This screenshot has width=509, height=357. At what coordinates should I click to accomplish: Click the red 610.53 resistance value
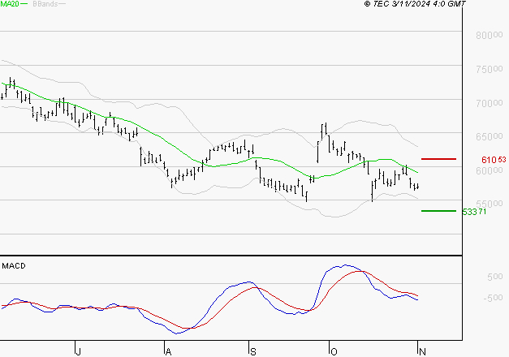[x=494, y=160]
